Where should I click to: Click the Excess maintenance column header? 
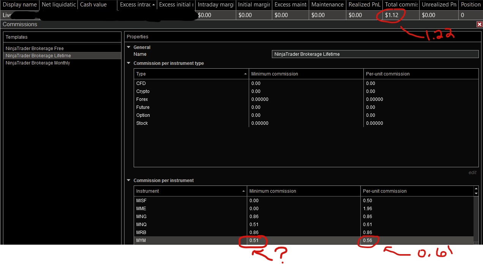(290, 5)
